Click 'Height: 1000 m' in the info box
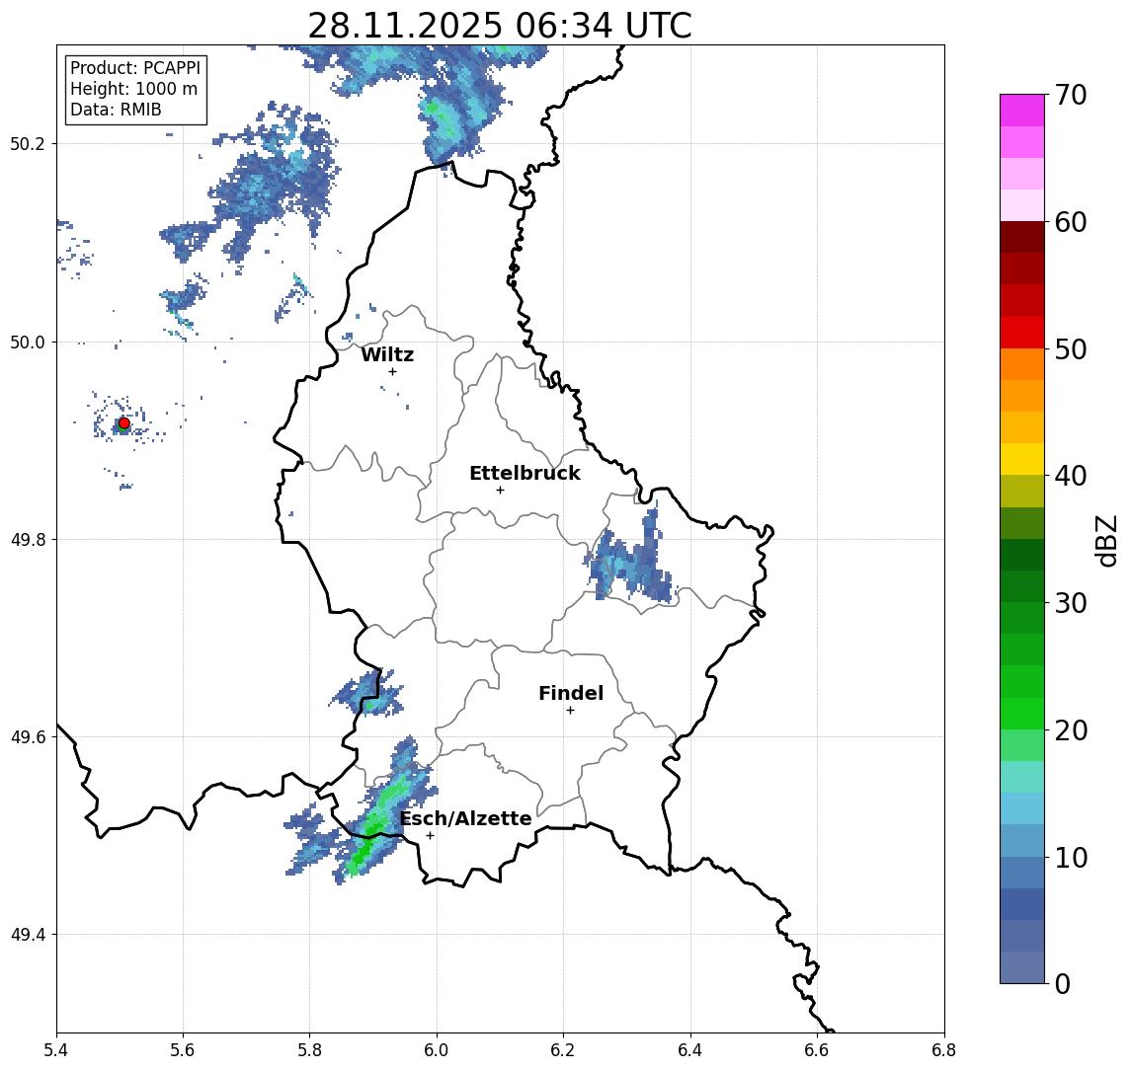The height and width of the screenshot is (1070, 1131). [133, 89]
